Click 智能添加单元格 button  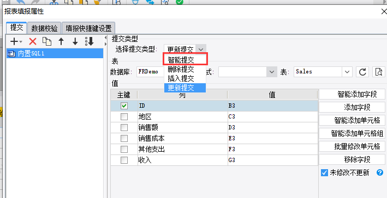click(x=352, y=120)
